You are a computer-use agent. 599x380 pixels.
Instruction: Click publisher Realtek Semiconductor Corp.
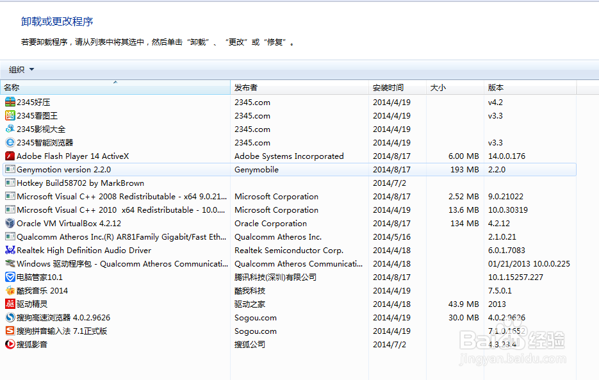click(289, 251)
